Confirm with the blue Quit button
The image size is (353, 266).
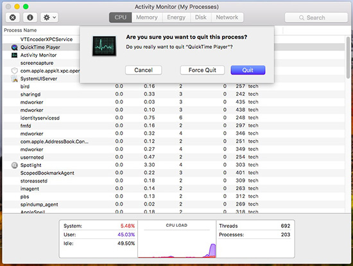click(x=248, y=70)
